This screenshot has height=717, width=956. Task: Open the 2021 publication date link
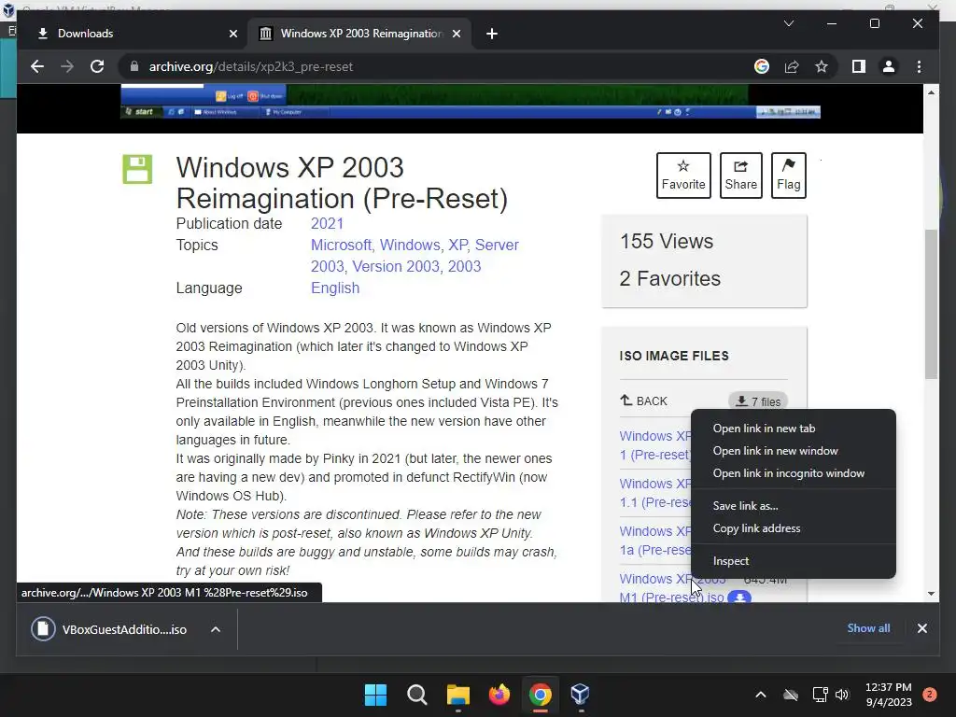327,224
